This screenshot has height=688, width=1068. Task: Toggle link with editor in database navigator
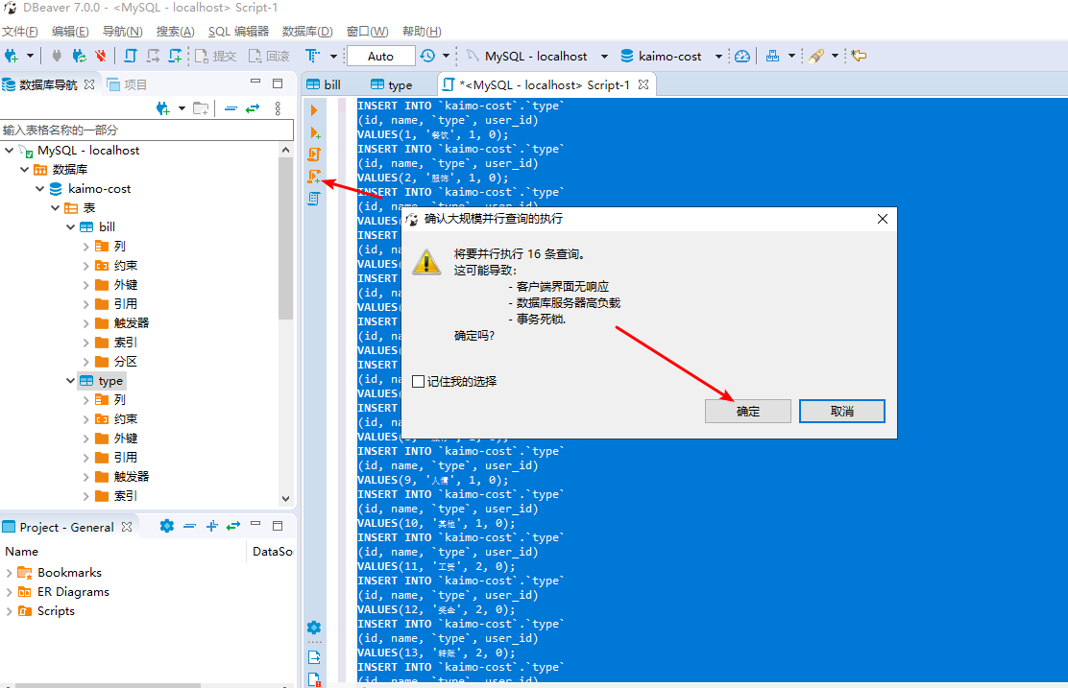tap(253, 108)
